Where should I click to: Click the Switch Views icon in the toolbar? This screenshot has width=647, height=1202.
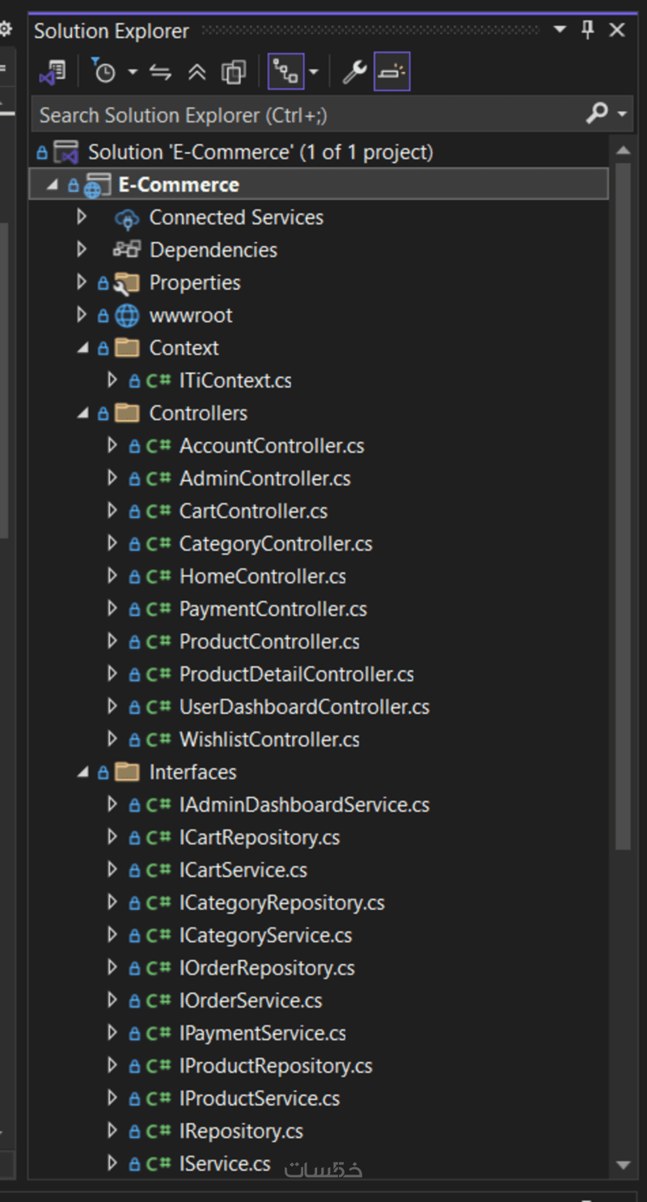coord(53,73)
